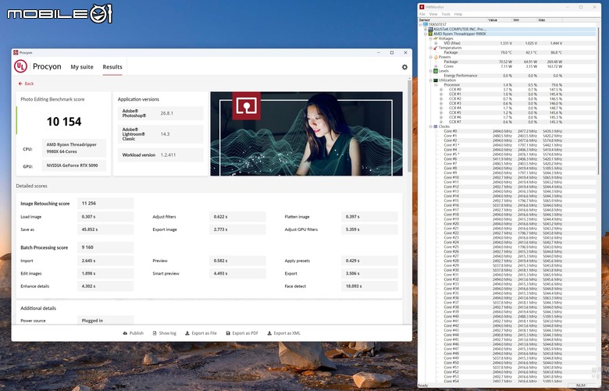Click the overall score "10 154"
The height and width of the screenshot is (391, 609).
tap(64, 122)
